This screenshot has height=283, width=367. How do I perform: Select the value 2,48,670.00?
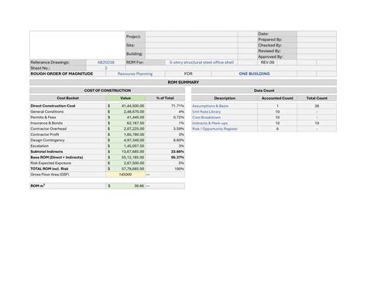[125, 111]
